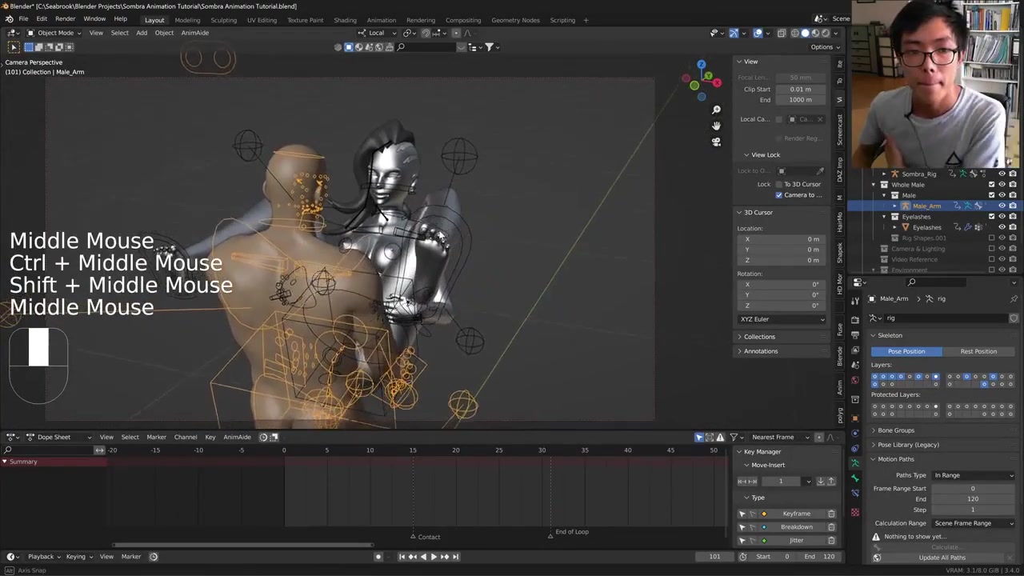This screenshot has width=1024, height=576.
Task: Click the Rest Position button
Action: pos(978,351)
